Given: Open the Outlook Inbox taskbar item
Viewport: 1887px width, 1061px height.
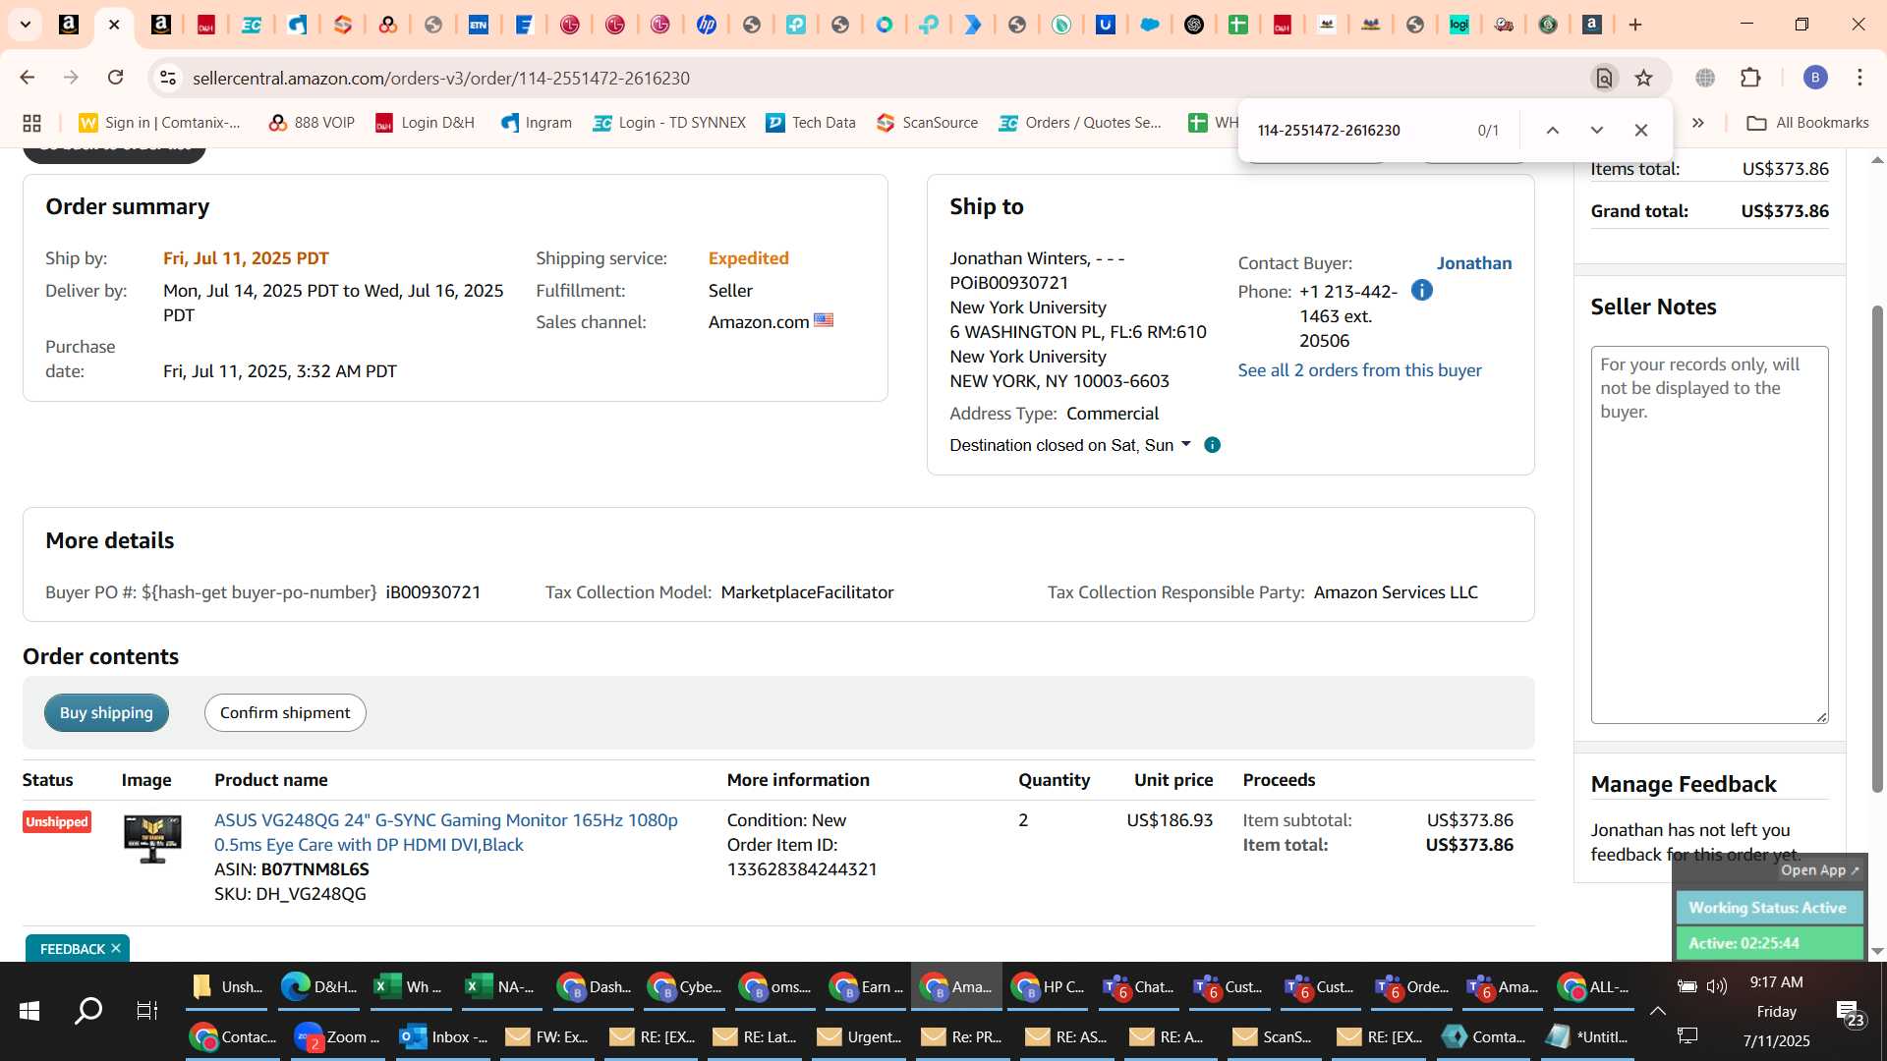Looking at the screenshot, I should [x=445, y=1036].
